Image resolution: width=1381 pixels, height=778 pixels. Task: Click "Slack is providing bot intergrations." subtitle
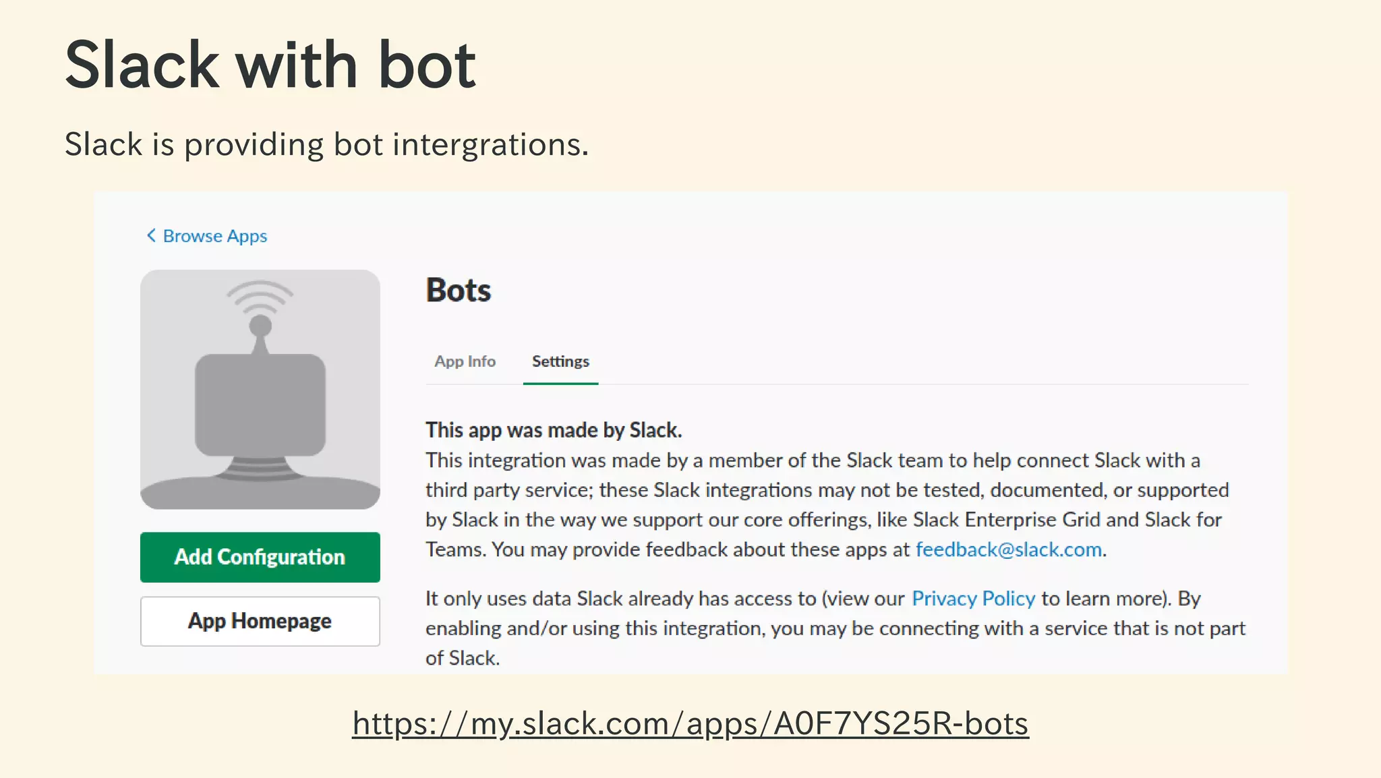point(327,144)
